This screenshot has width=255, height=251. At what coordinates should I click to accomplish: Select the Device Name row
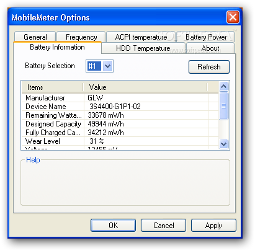tap(120, 107)
